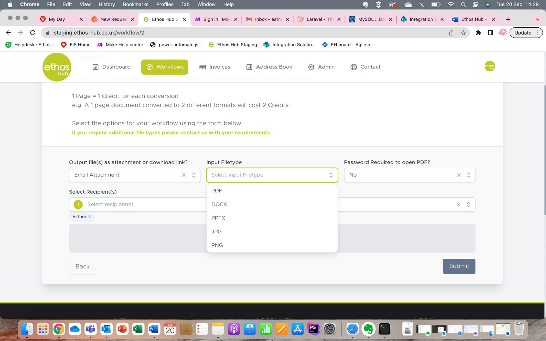Open the History menu in the menu bar
Image resolution: width=546 pixels, height=341 pixels.
point(106,4)
